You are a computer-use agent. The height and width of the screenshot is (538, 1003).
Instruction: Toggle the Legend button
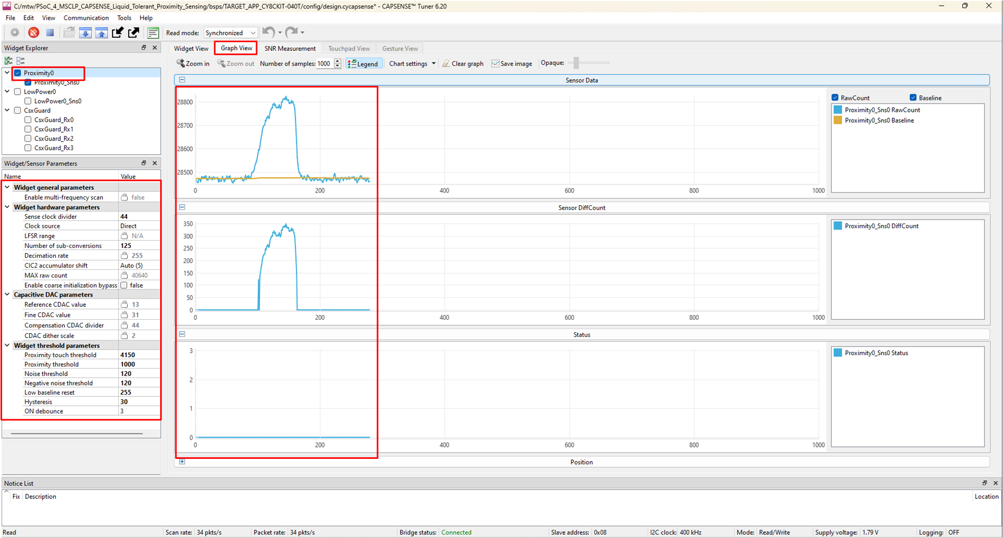(363, 64)
